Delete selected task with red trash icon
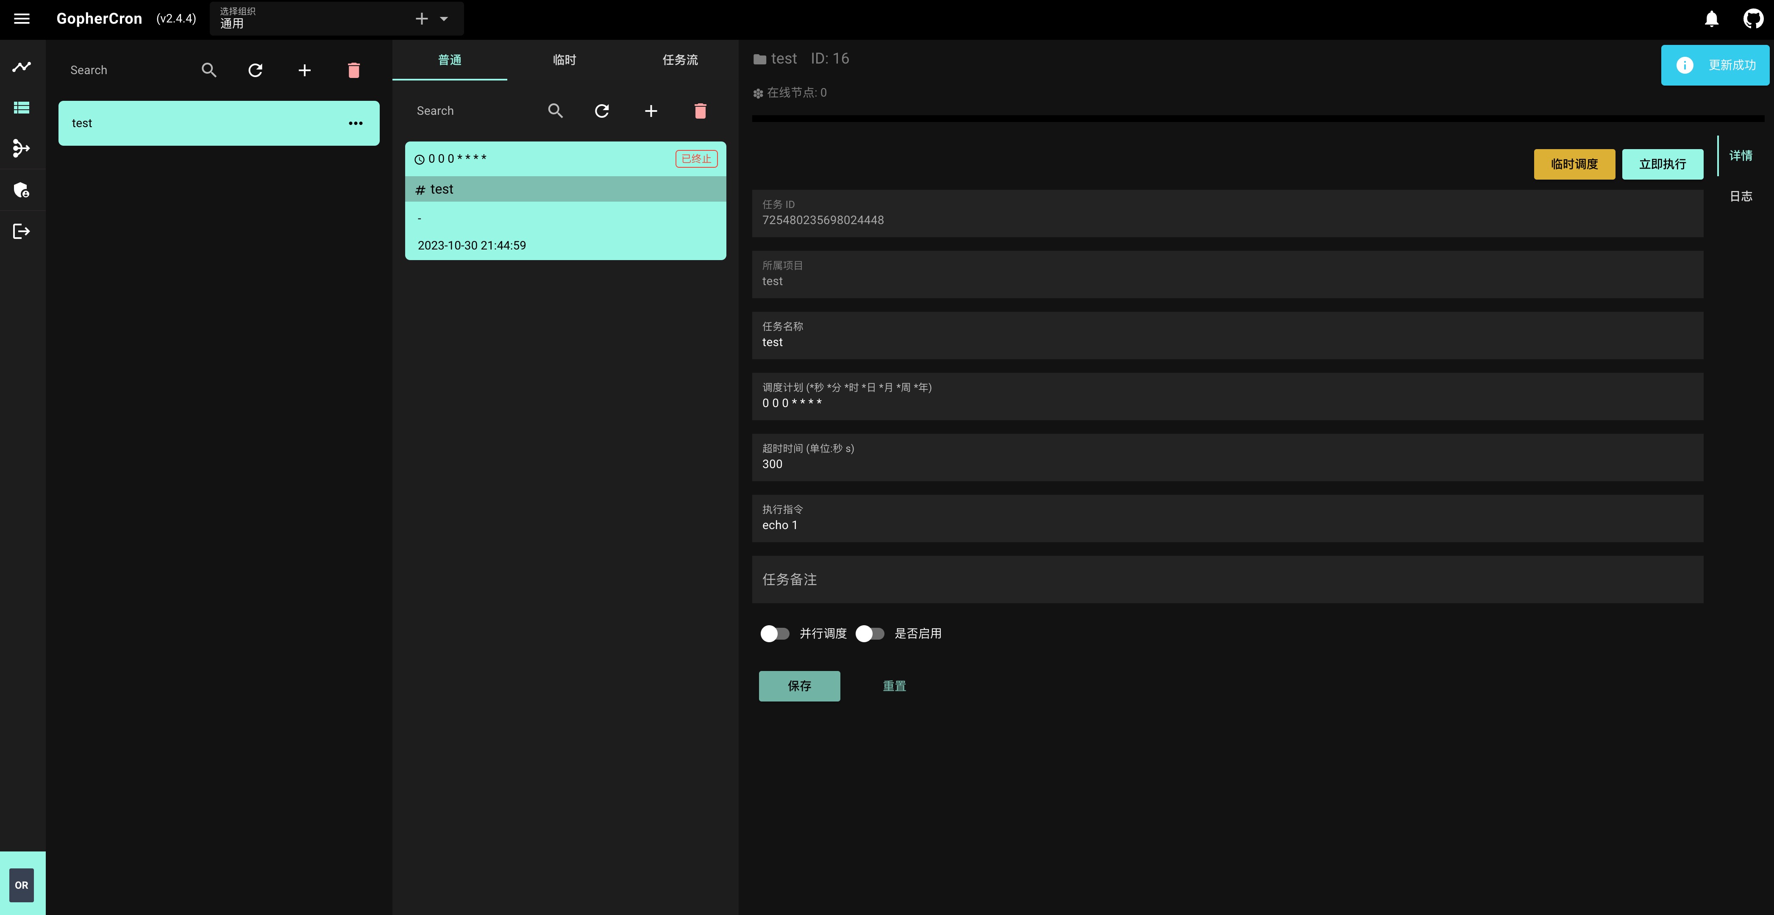Viewport: 1774px width, 915px height. 700,111
